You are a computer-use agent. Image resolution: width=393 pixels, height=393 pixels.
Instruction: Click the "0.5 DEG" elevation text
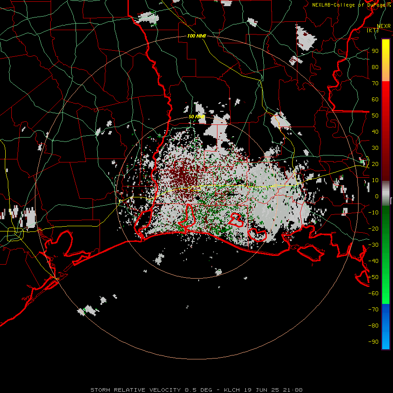click(198, 390)
